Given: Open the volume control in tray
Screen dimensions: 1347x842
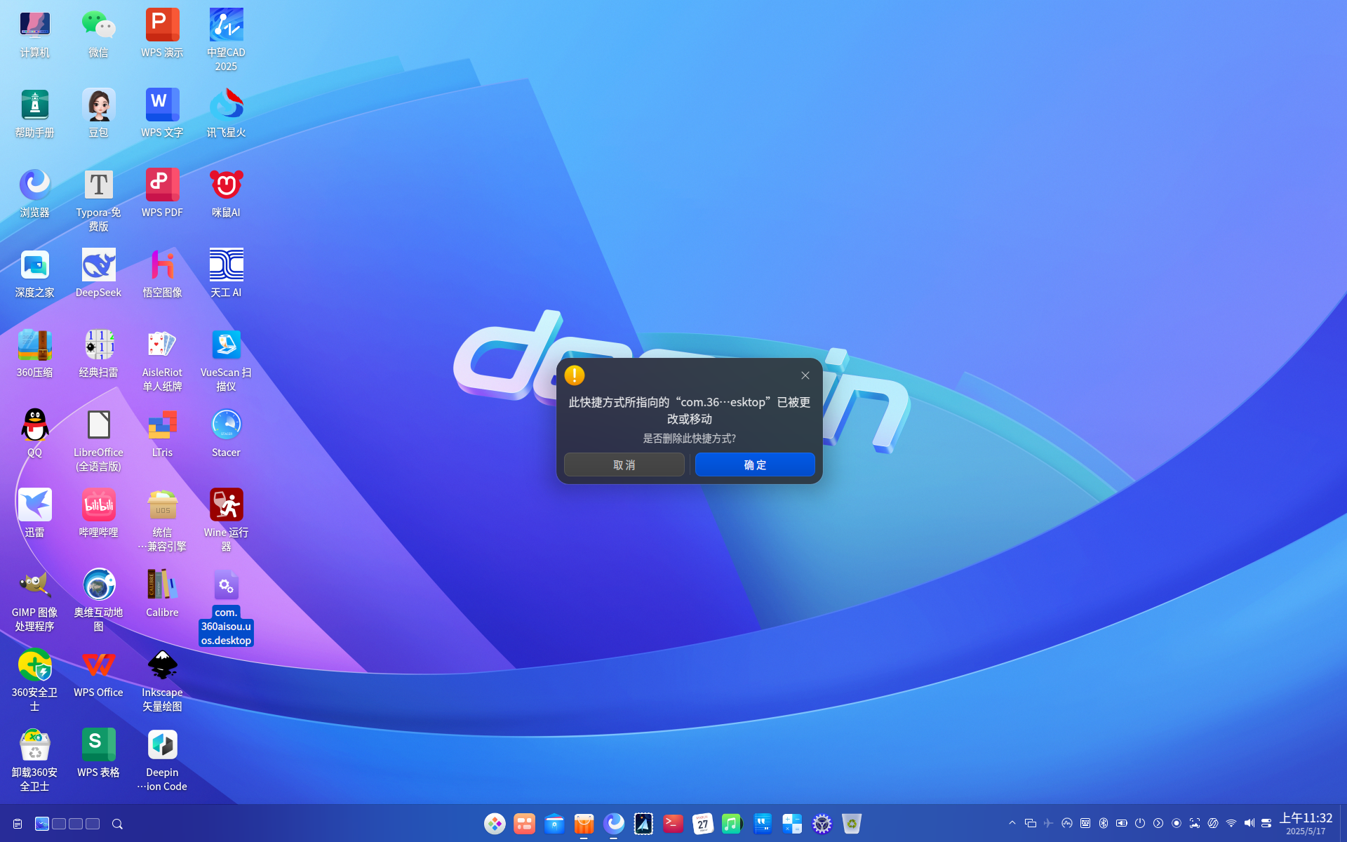Looking at the screenshot, I should pos(1249,823).
